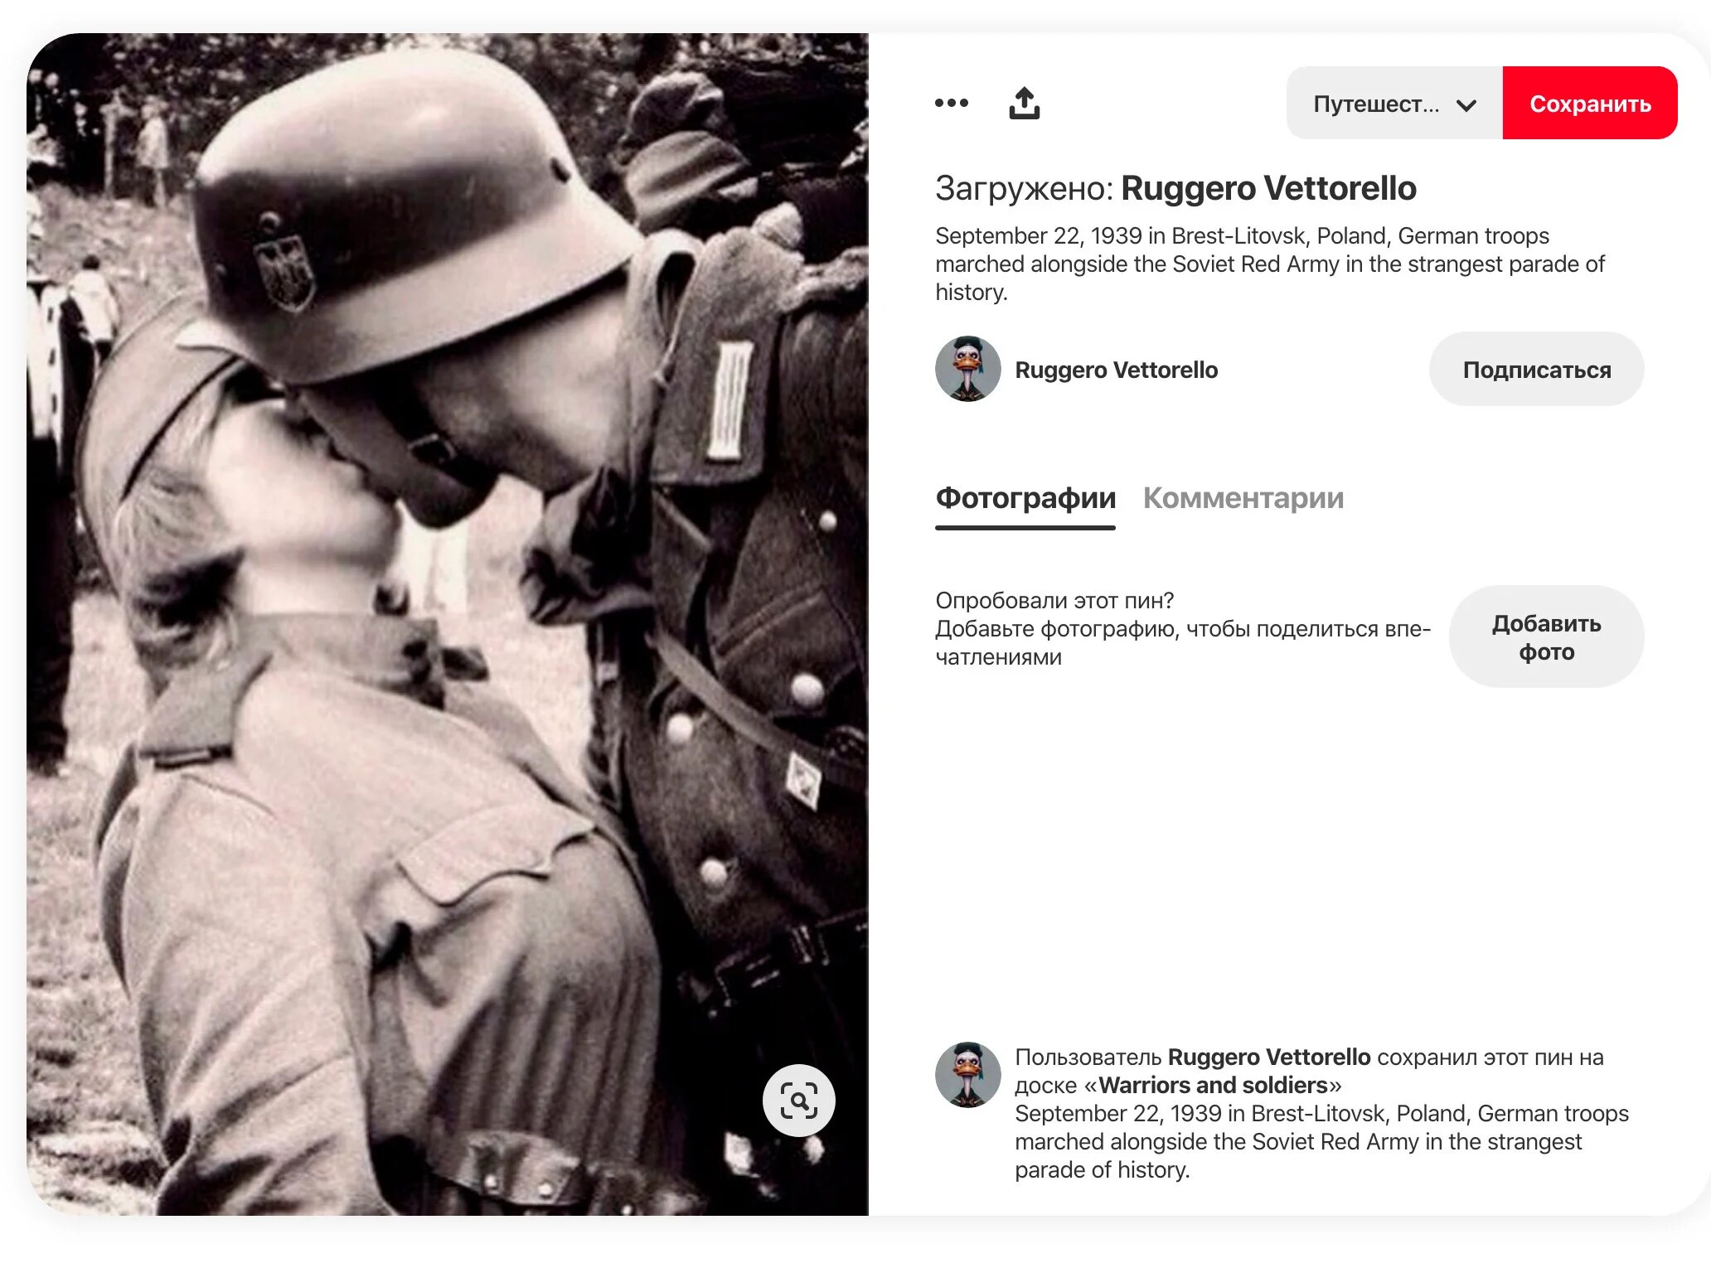Viewport: 1711px width, 1268px height.
Task: Open the soldier kiss photo
Action: pos(448,624)
